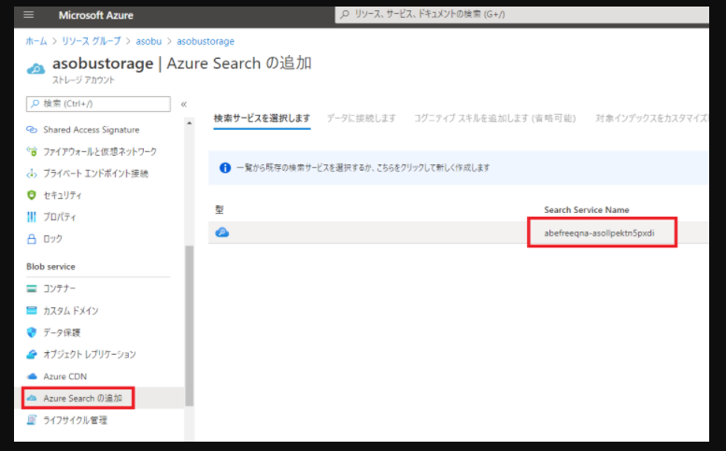Click the search service type icon in table row
The width and height of the screenshot is (726, 451).
coord(222,233)
